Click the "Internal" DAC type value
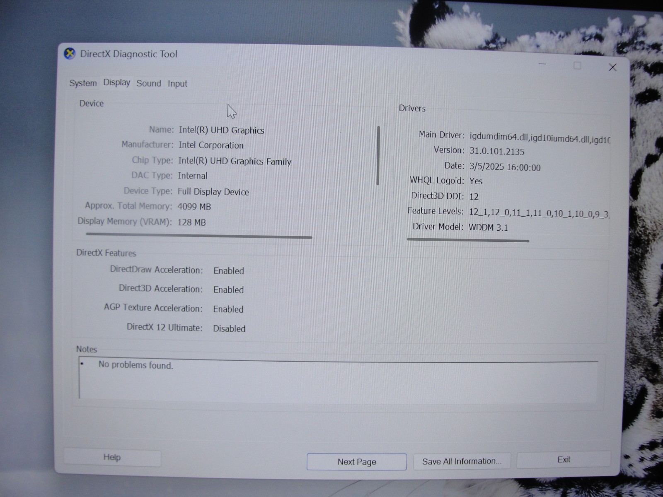The image size is (663, 497). coord(192,176)
